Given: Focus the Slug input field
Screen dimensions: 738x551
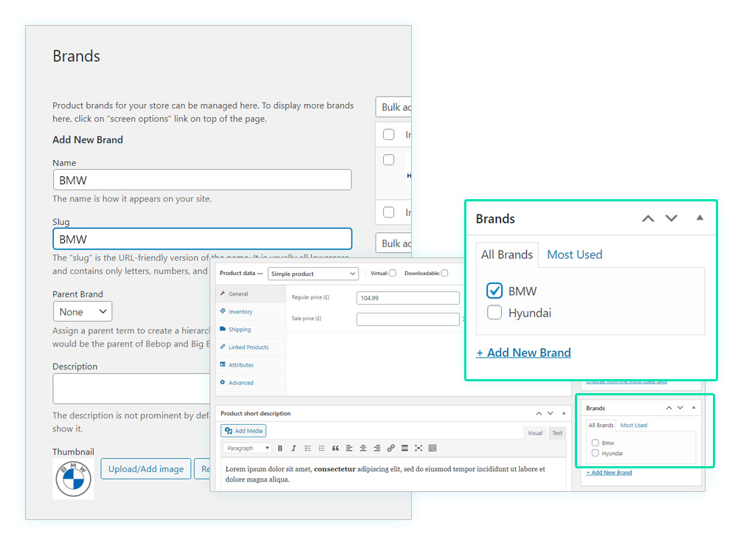Looking at the screenshot, I should 202,238.
